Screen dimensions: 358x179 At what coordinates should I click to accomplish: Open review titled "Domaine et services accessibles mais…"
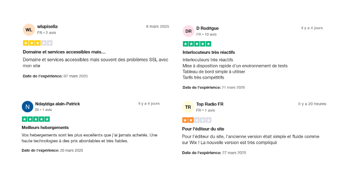point(64,52)
